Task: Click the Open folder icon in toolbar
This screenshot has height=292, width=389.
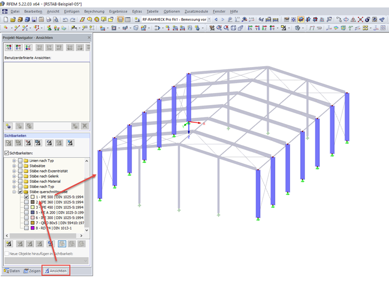Action: click(x=13, y=19)
